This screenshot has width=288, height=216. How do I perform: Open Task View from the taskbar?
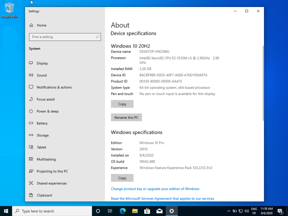(x=110, y=211)
